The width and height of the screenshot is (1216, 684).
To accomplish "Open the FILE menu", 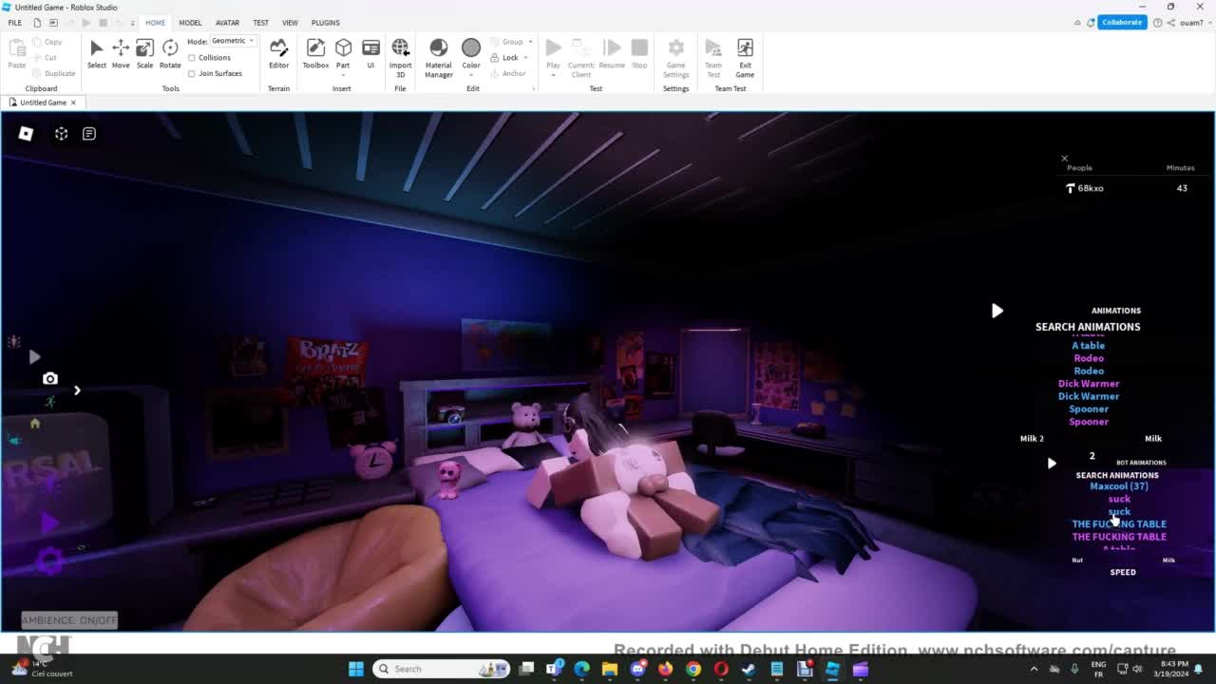I will click(x=15, y=23).
